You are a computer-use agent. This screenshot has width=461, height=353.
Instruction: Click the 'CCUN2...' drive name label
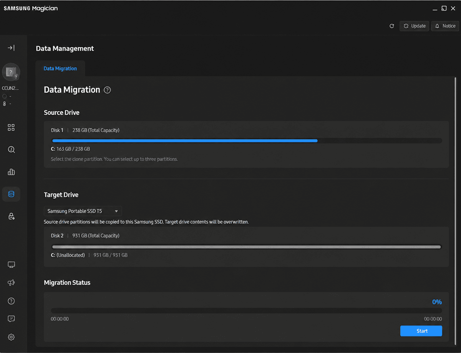tap(10, 88)
